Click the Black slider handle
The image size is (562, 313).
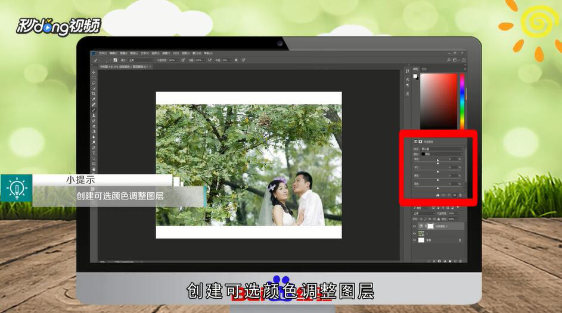437,188
